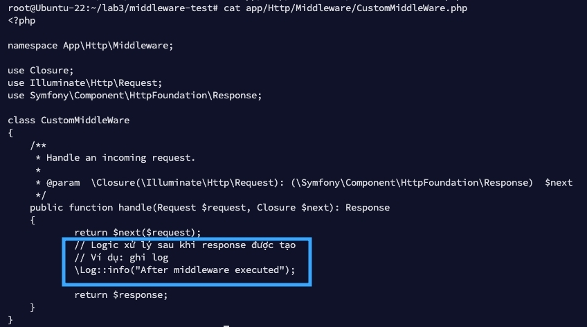Select the "use Closure;" import line
This screenshot has height=327, width=587.
coord(41,70)
